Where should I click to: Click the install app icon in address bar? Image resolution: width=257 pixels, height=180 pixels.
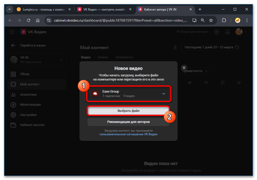[194, 20]
